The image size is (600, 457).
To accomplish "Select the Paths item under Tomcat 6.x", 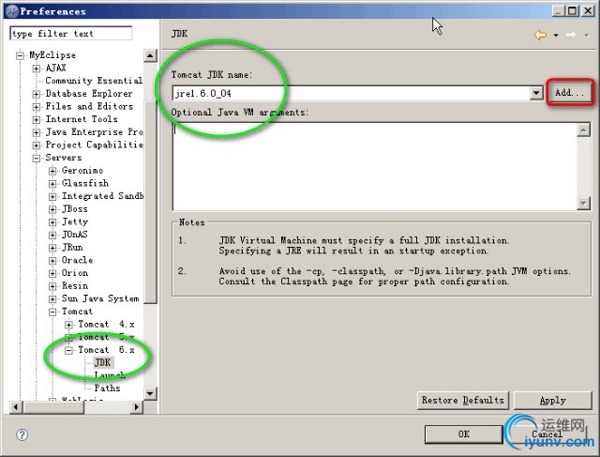I will (x=107, y=388).
